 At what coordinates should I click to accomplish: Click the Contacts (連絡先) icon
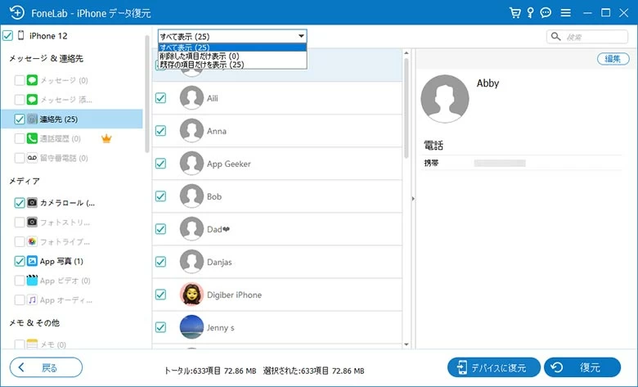[32, 119]
